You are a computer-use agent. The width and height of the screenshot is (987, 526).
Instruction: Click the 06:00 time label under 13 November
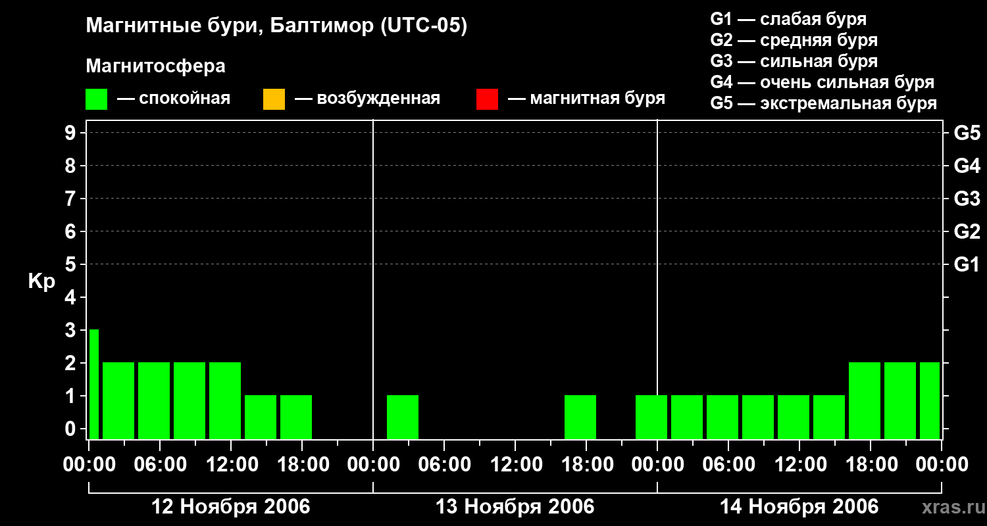click(444, 465)
